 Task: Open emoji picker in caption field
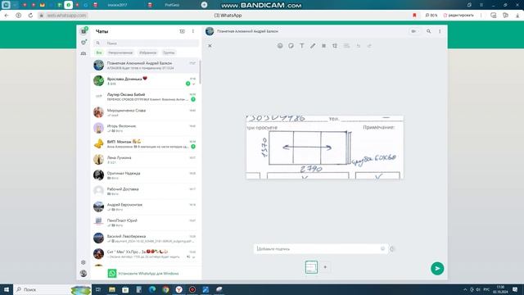[382, 249]
